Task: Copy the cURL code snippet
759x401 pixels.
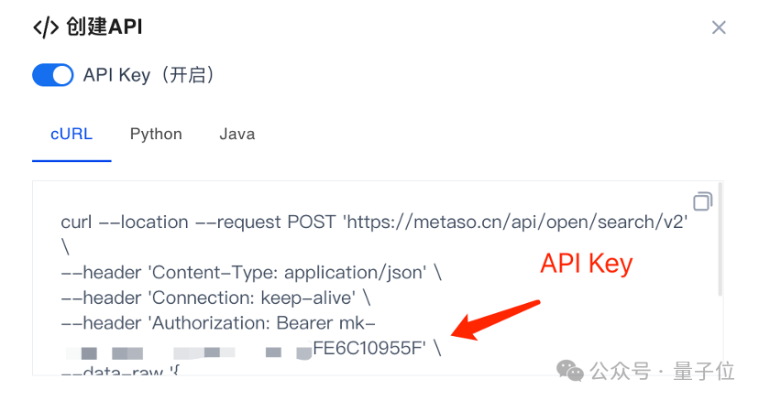Action: tap(702, 201)
